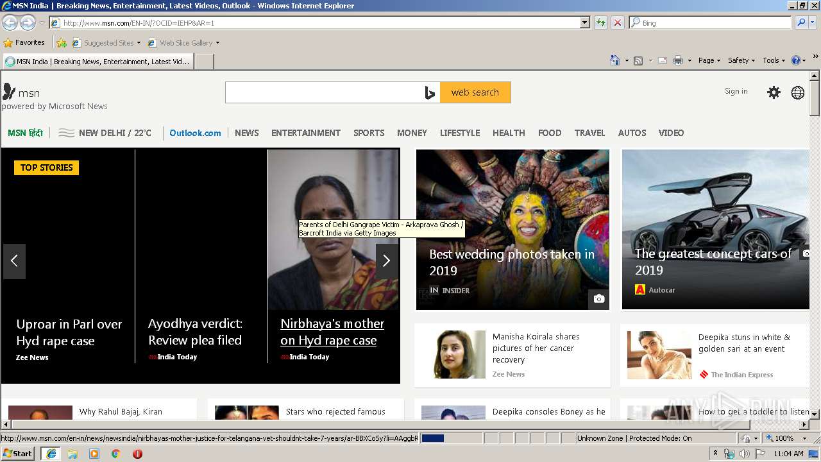Open the ENTERTAINMENT section

coord(306,133)
